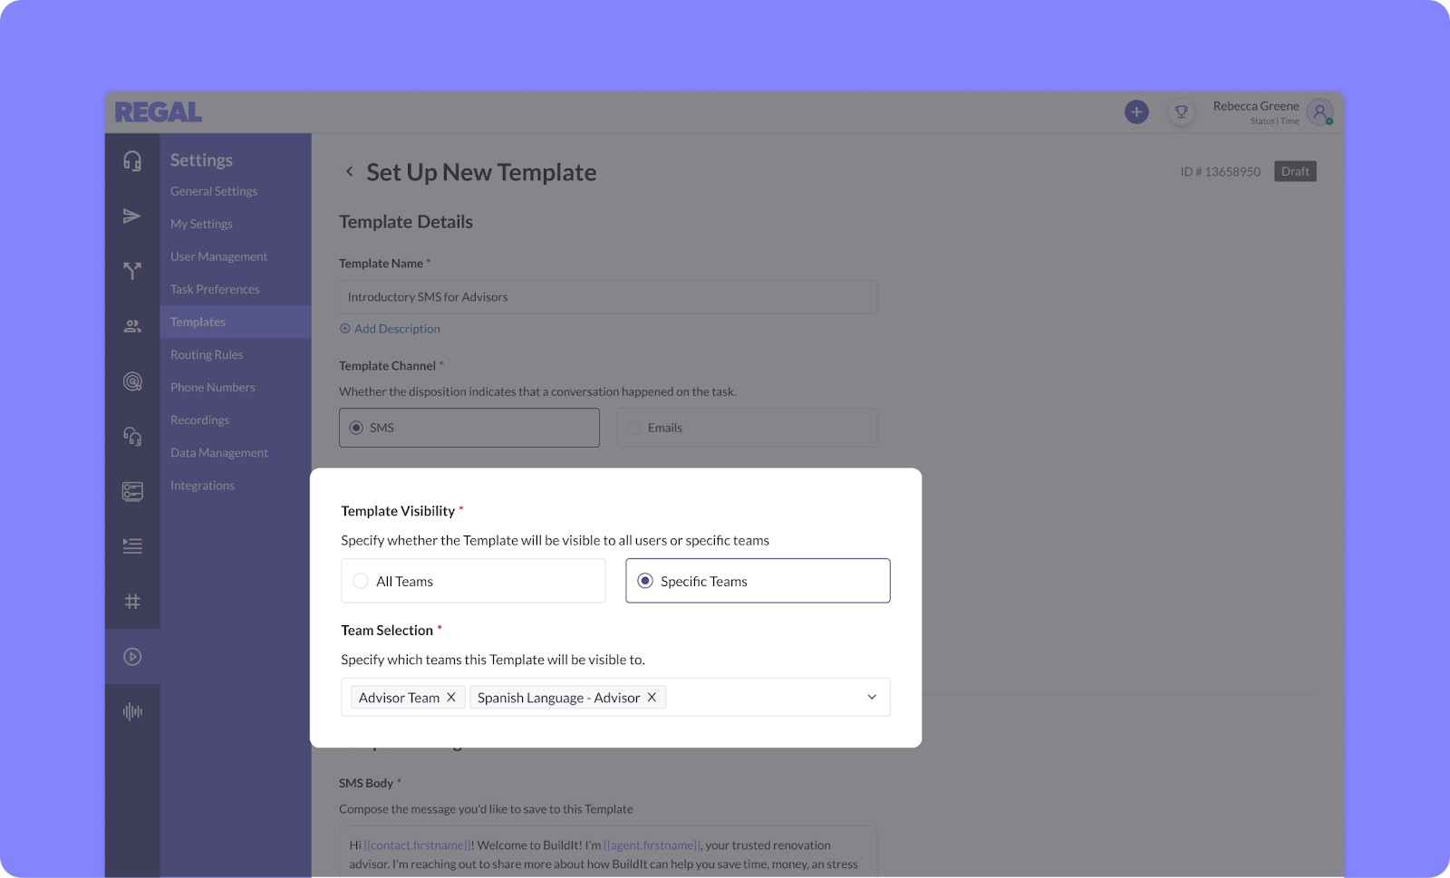1450x878 pixels.
Task: Expand the Team Selection dropdown arrow
Action: click(872, 697)
